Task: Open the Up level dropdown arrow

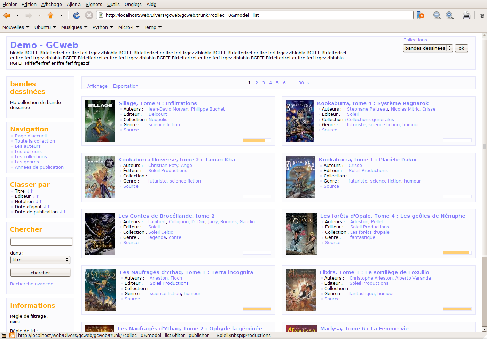Action: coord(61,15)
